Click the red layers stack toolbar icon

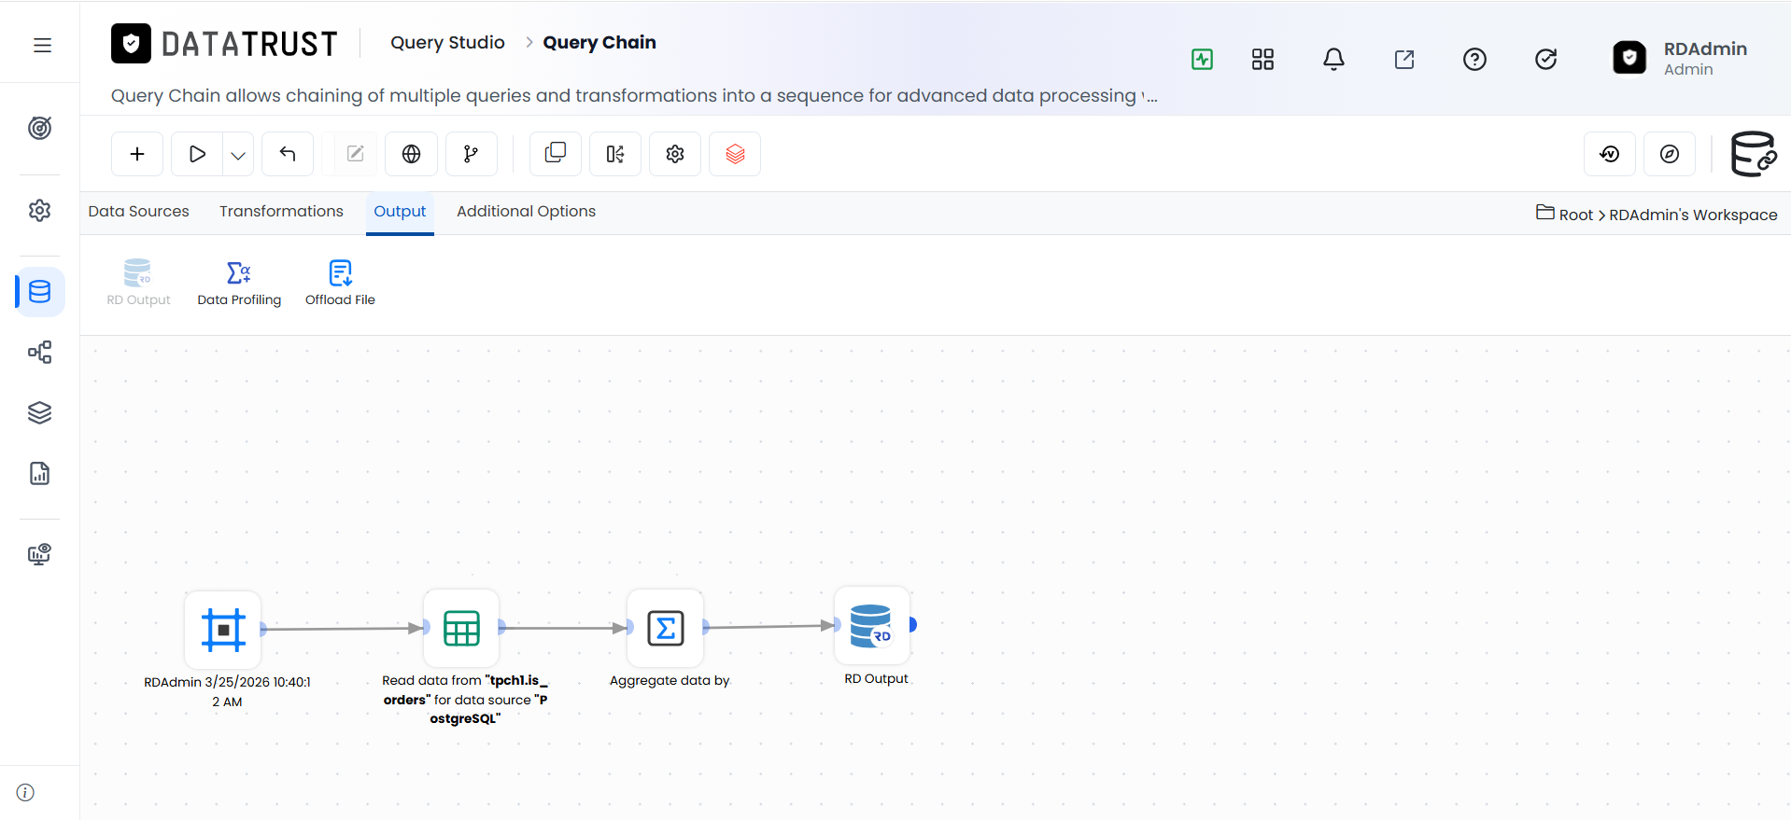(735, 154)
